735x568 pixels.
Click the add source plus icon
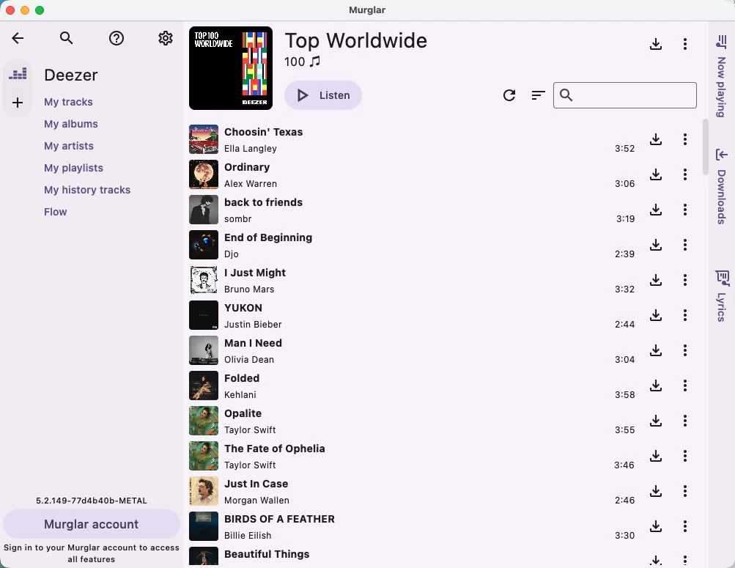tap(17, 103)
